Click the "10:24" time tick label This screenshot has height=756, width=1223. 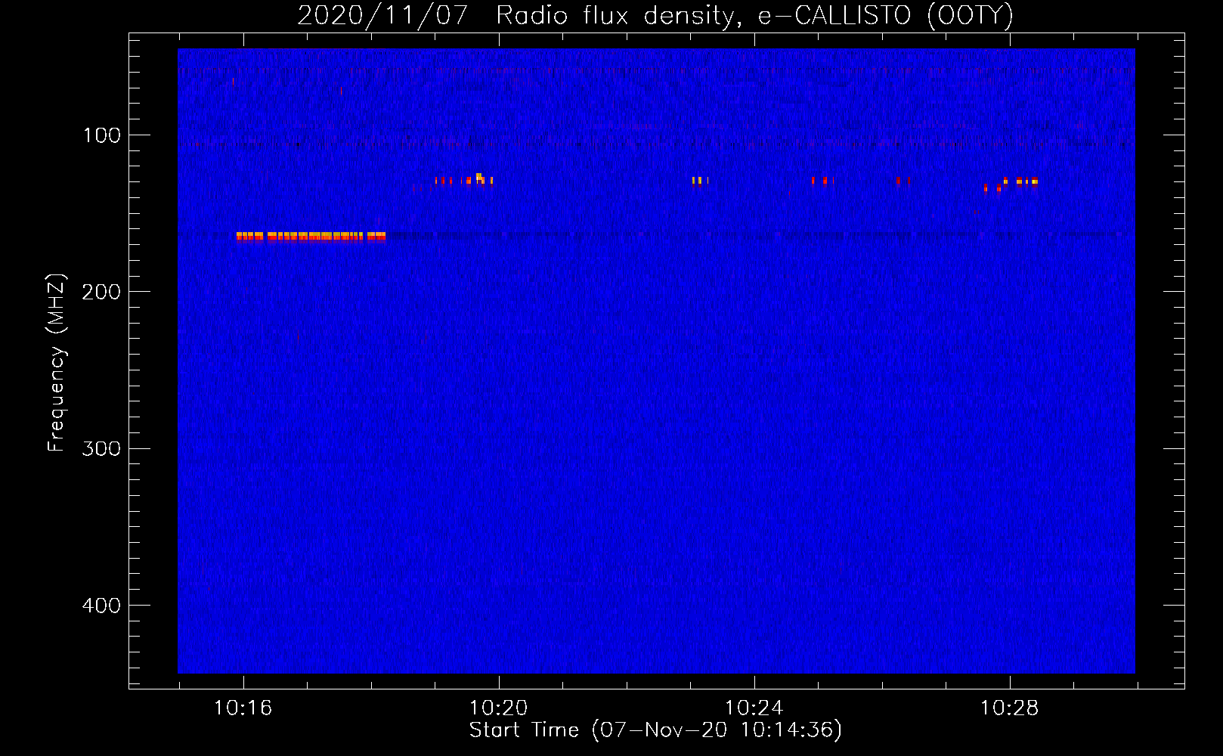(x=754, y=708)
